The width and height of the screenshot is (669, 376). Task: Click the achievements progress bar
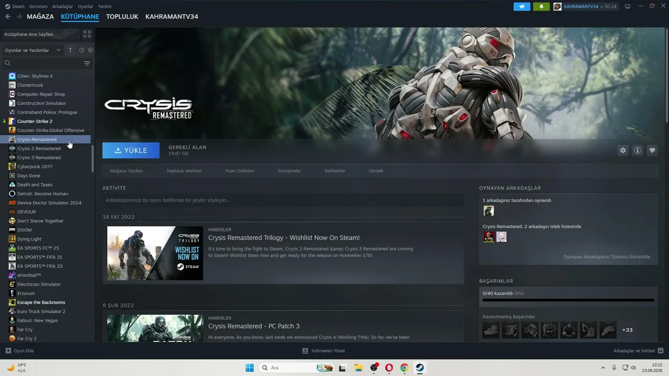[568, 300]
